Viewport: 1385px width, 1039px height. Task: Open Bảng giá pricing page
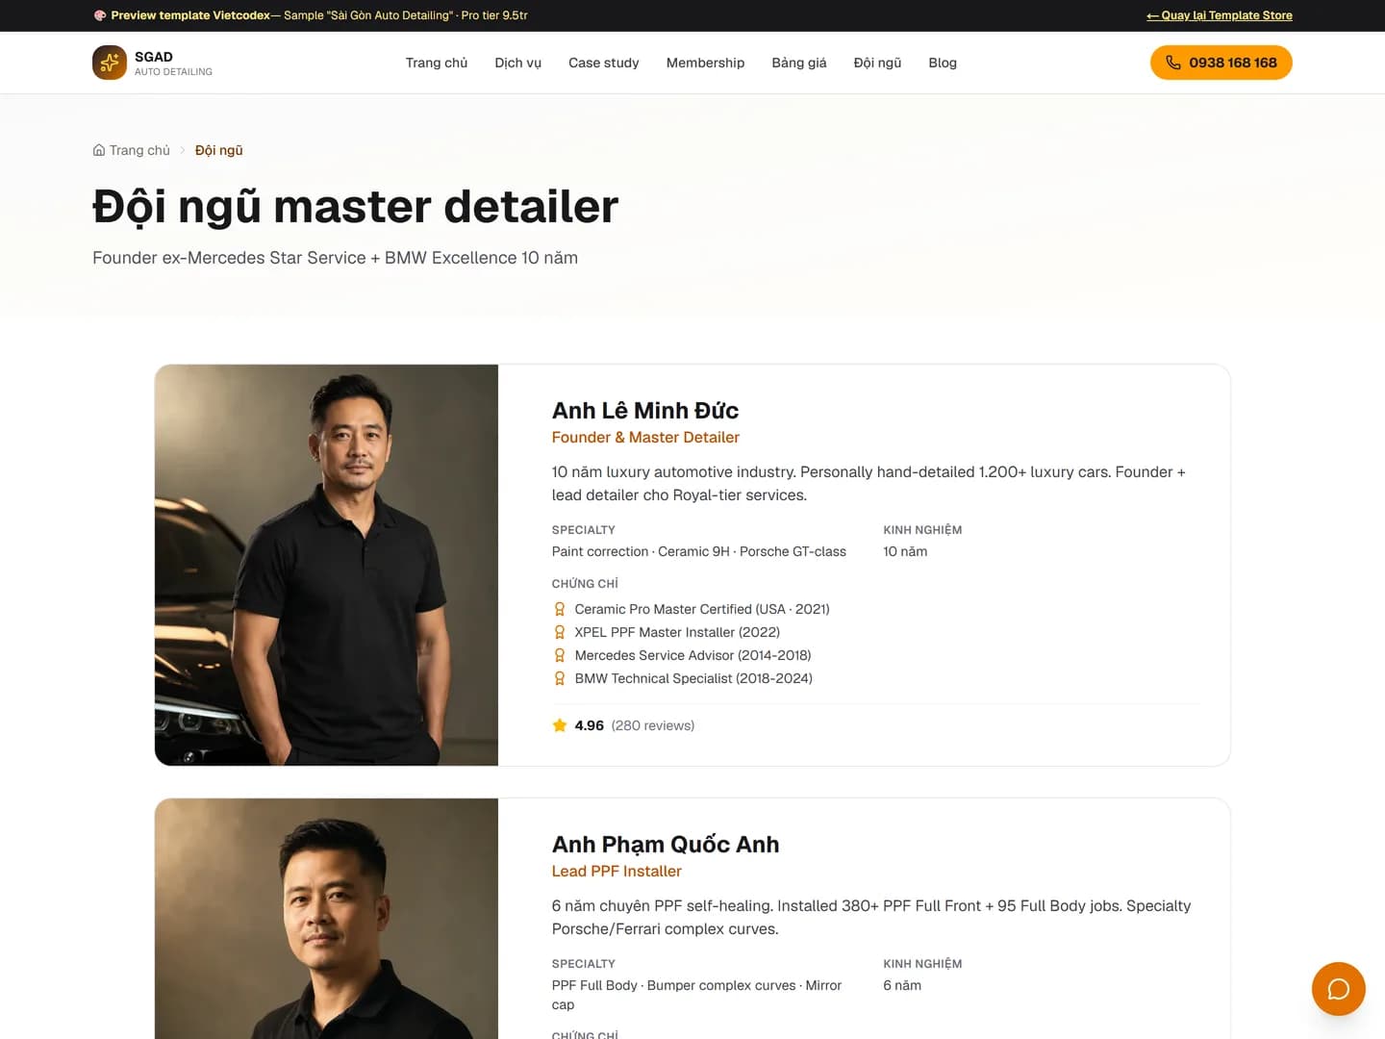(x=799, y=63)
